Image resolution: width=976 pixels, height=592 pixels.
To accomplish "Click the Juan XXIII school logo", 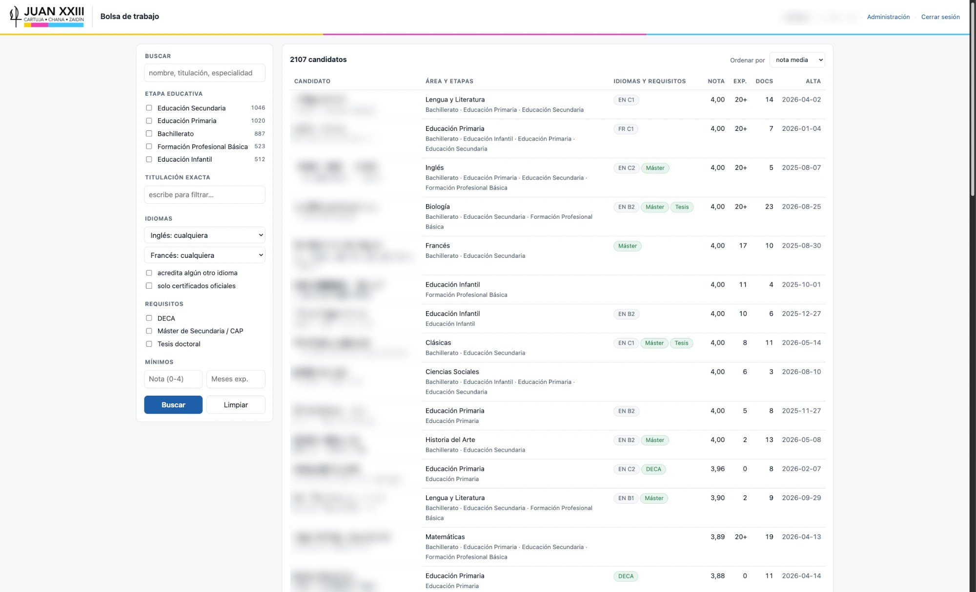I will (47, 16).
